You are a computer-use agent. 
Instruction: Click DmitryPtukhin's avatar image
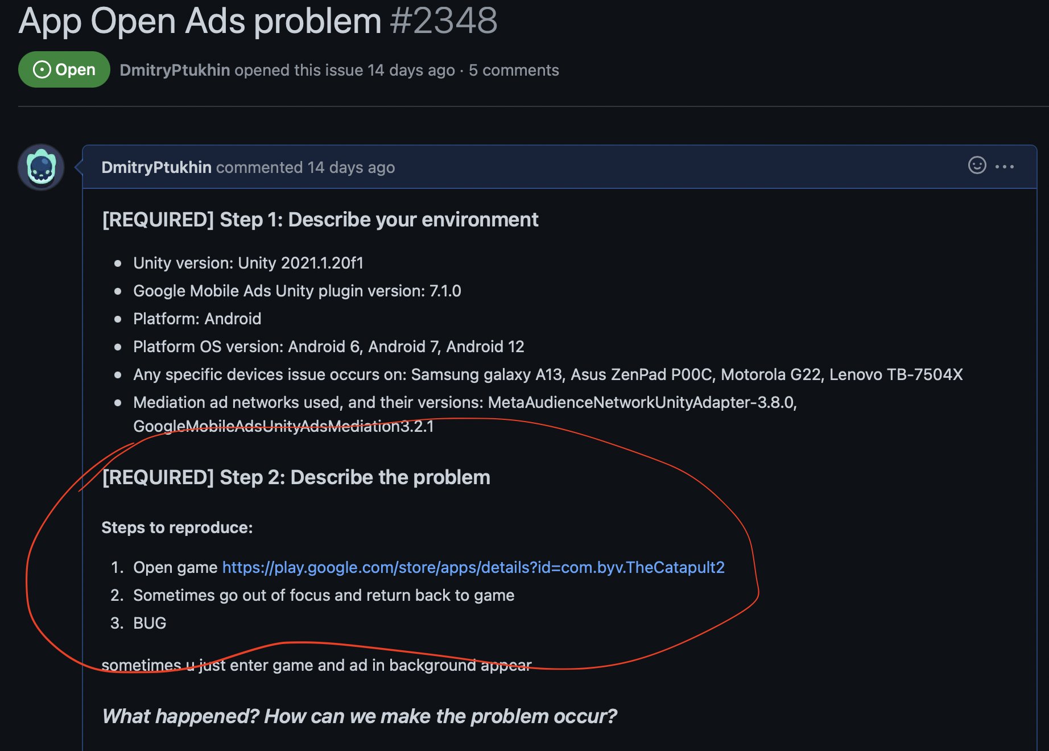pyautogui.click(x=41, y=167)
